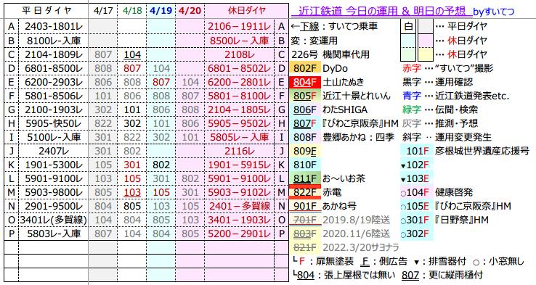This screenshot has width=536, height=285.
Task: Click holiday cell 2401－多賀線 in row N
Action: click(239, 206)
